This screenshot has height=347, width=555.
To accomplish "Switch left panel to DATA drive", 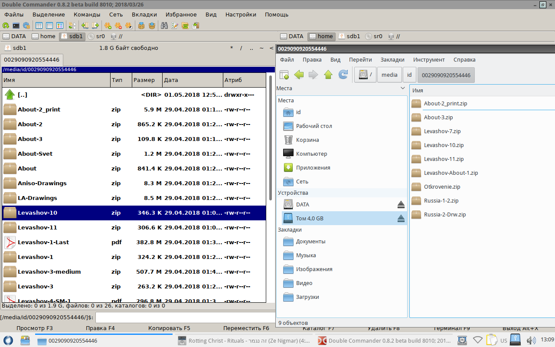I will [x=14, y=36].
